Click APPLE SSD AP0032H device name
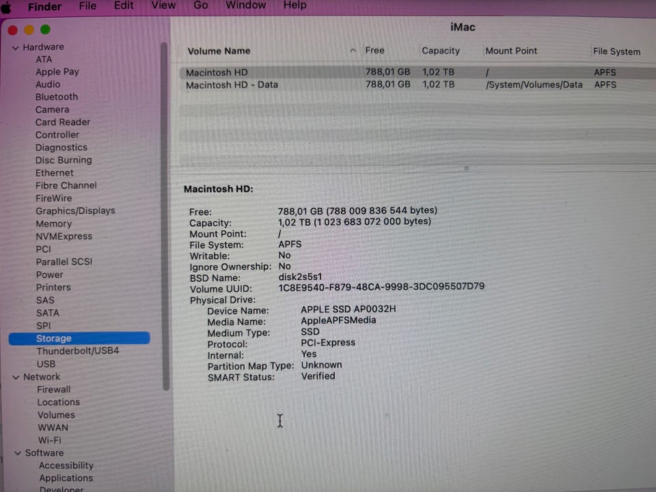 click(348, 309)
